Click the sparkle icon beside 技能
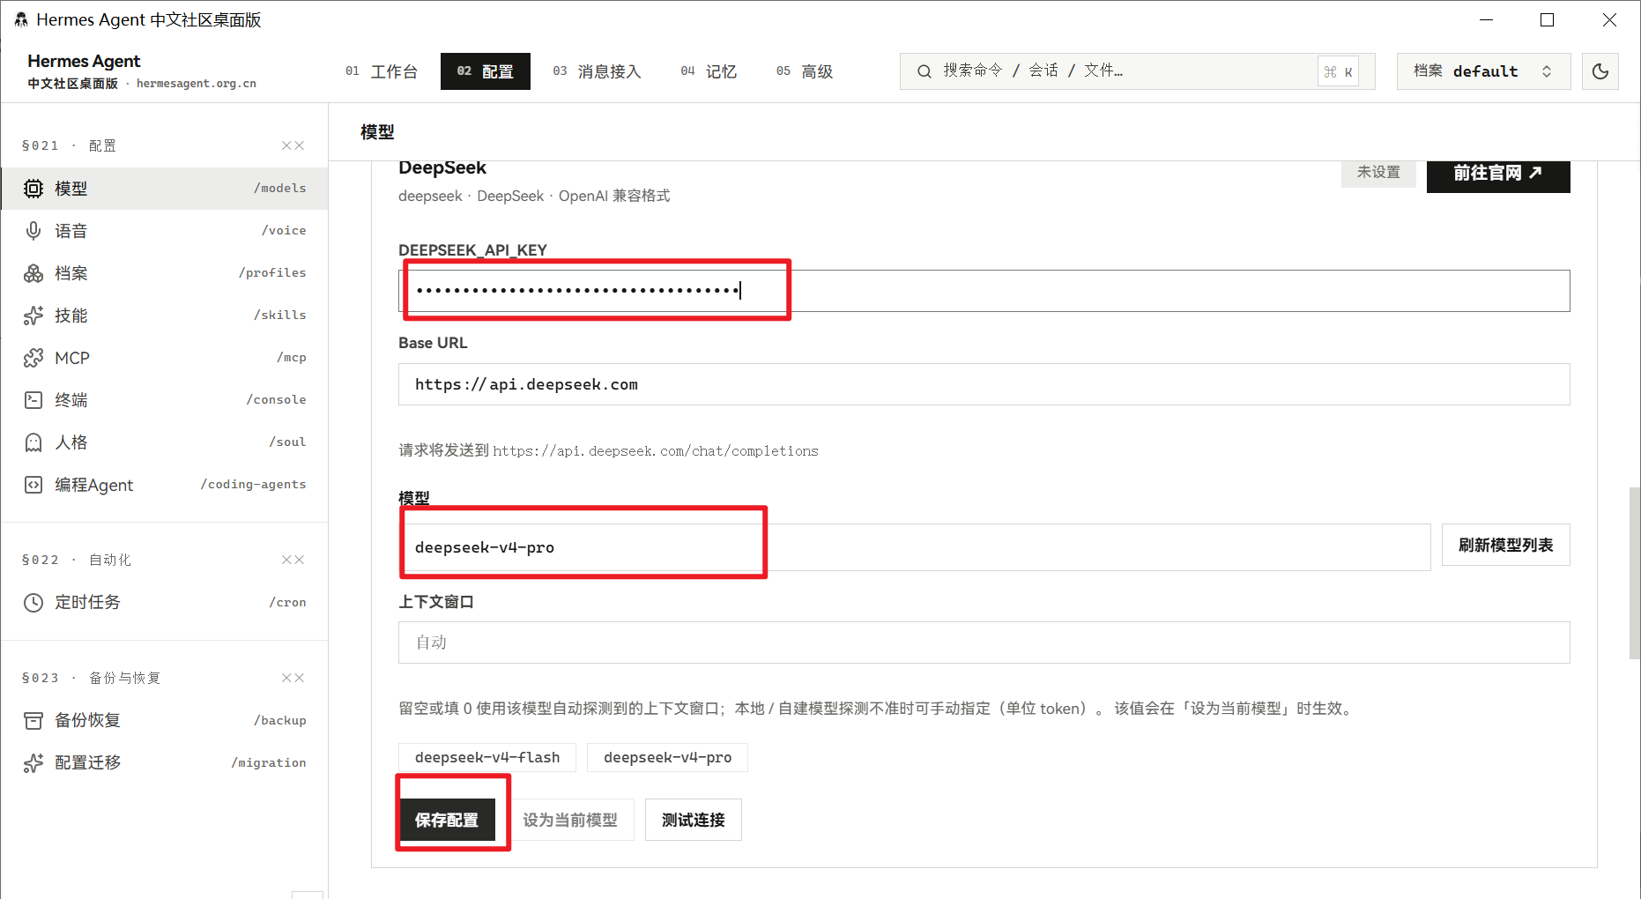Image resolution: width=1641 pixels, height=899 pixels. (x=33, y=316)
